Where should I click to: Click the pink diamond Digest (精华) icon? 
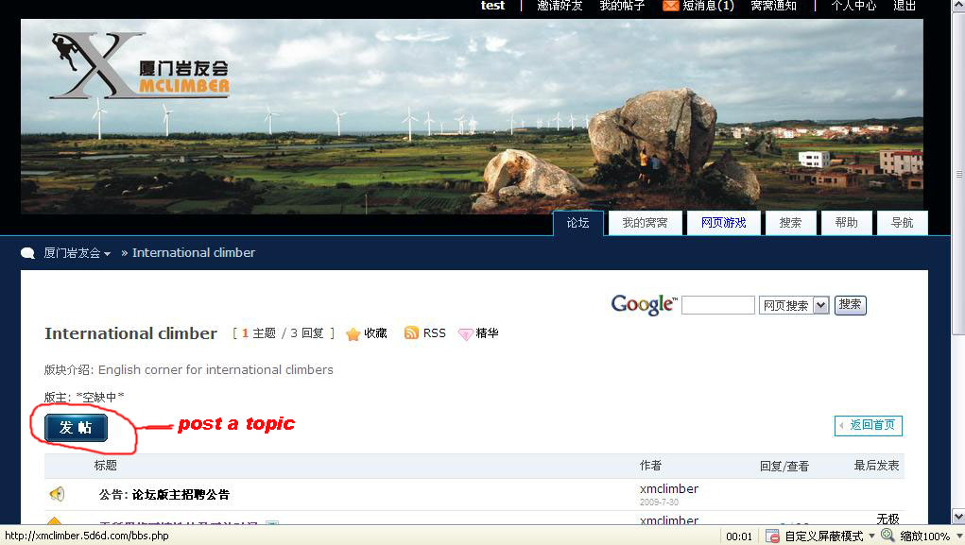465,333
